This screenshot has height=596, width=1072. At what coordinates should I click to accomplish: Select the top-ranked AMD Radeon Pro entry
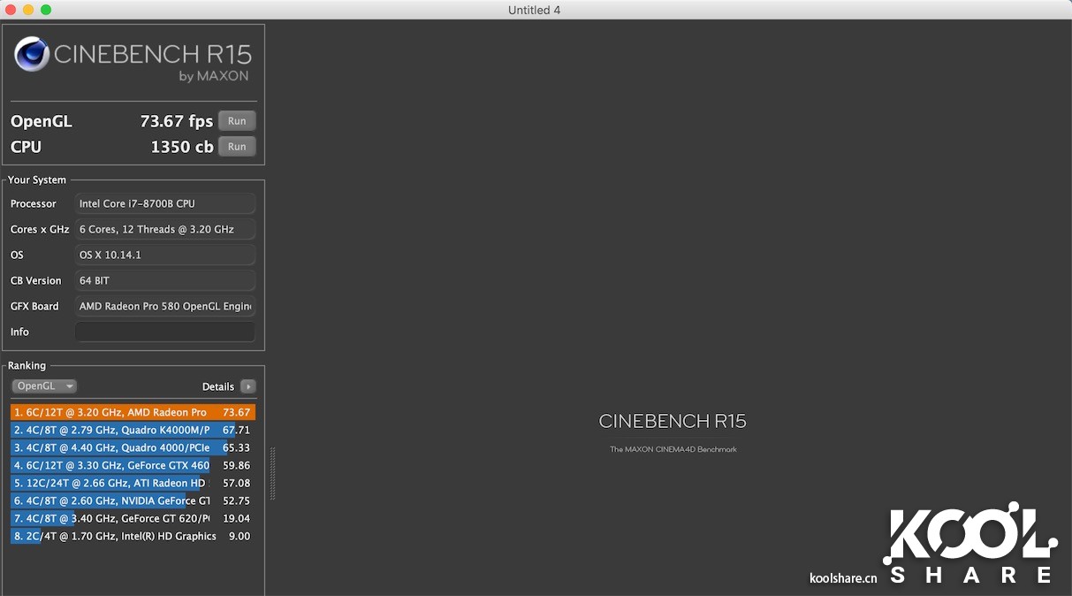[133, 412]
